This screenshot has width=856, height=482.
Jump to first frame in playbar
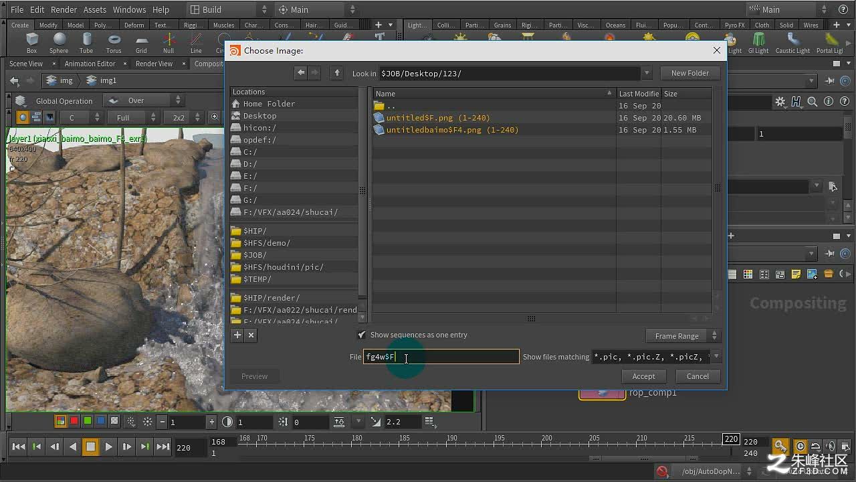pos(19,447)
